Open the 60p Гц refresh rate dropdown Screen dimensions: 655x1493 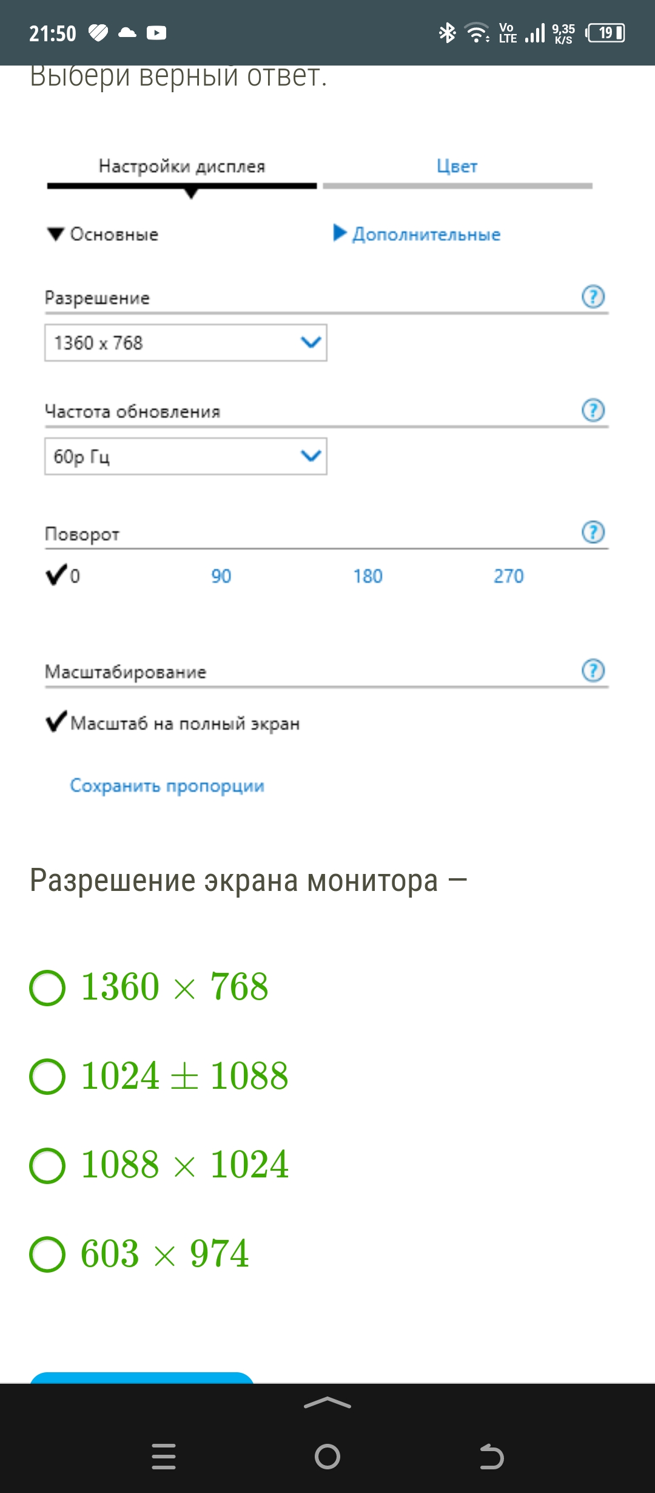click(x=186, y=456)
